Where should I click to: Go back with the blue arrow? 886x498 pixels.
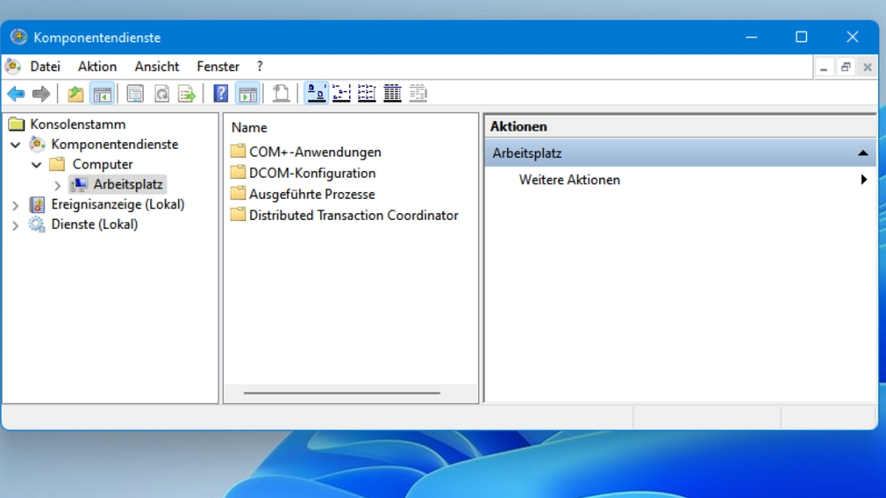coord(16,94)
